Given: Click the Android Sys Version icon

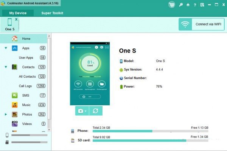Looking at the screenshot, I should pyautogui.click(x=121, y=70).
